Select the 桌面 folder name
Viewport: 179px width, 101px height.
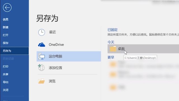(121, 49)
